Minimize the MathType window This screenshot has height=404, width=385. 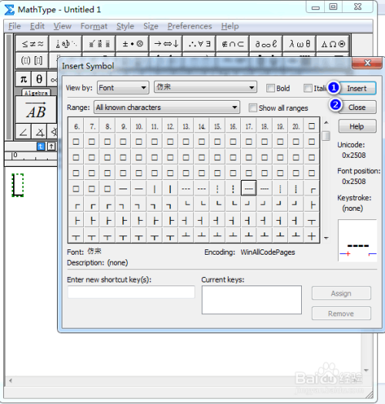tap(316, 7)
